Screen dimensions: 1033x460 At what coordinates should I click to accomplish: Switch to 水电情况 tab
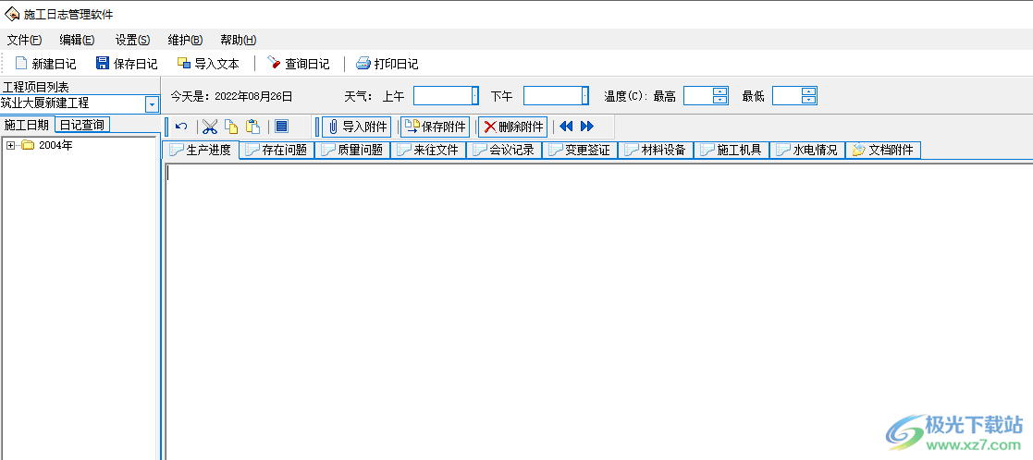(x=807, y=150)
